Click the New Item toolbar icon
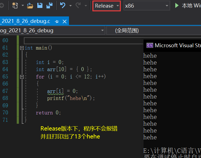The width and height of the screenshot is (201, 158). (15, 5)
